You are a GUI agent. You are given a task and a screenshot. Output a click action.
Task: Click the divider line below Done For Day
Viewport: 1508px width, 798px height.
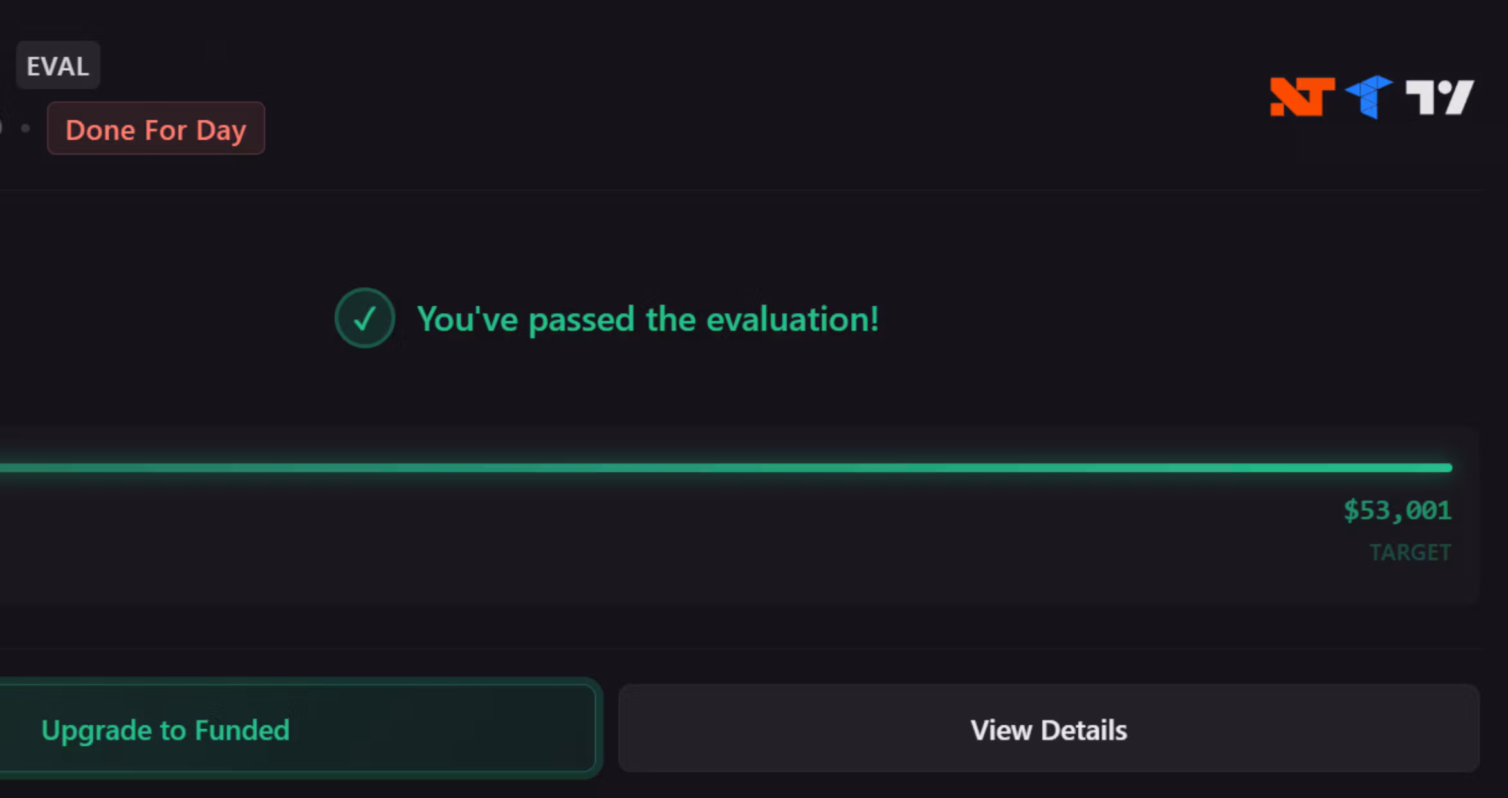[x=740, y=190]
